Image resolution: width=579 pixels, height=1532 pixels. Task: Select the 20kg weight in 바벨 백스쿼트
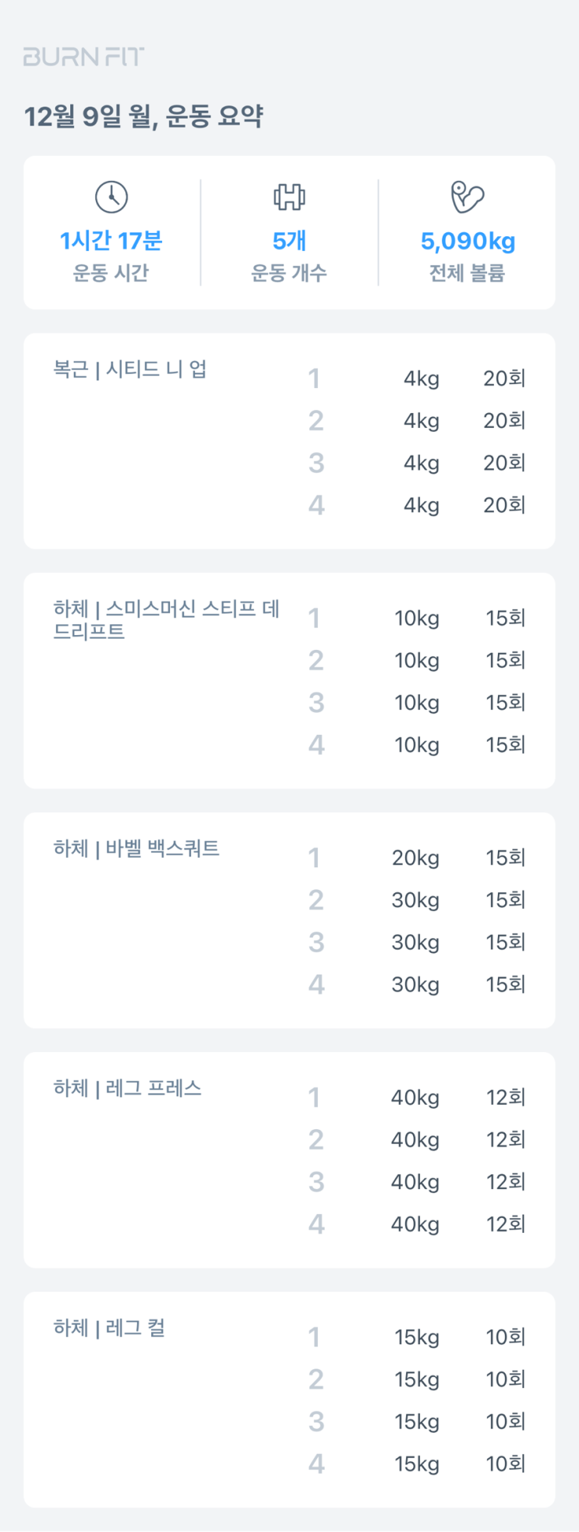415,858
